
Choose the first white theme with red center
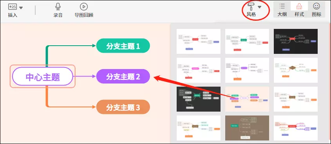(x=199, y=41)
